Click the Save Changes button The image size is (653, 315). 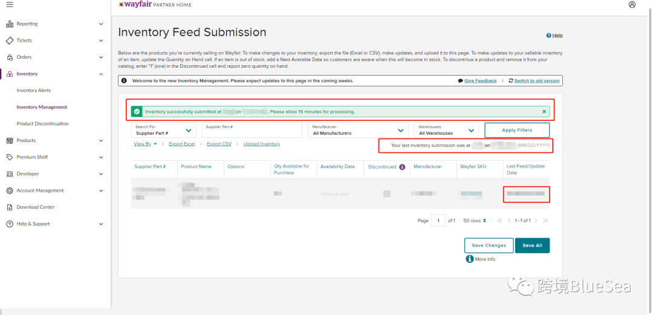coord(489,245)
